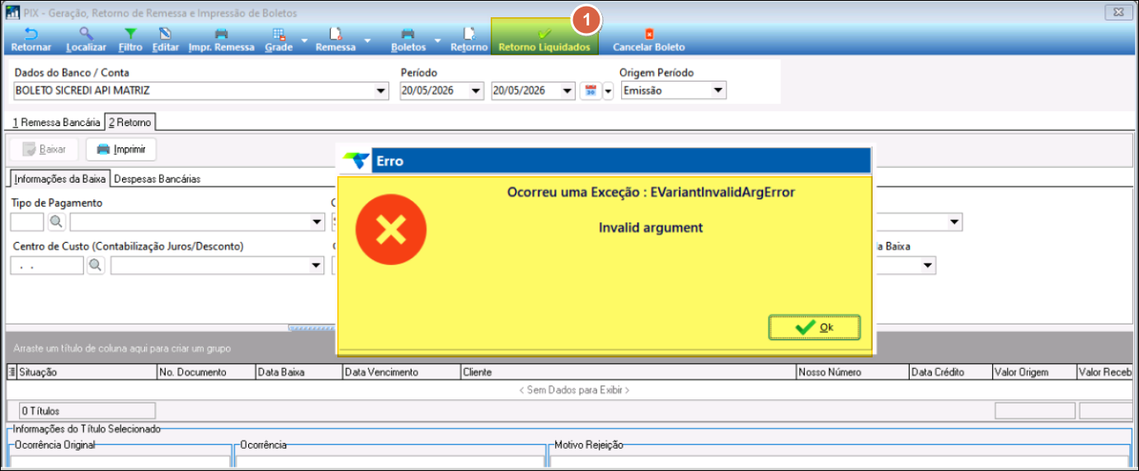The image size is (1139, 471).
Task: Click the Tipo de Pagamento code field
Action: point(27,222)
